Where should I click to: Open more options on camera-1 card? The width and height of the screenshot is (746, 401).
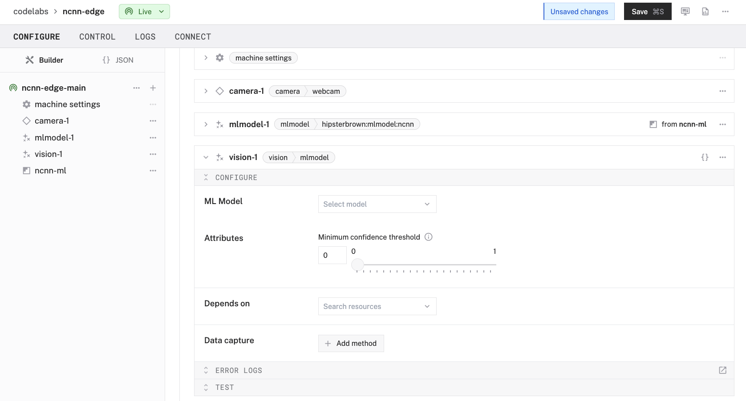723,91
